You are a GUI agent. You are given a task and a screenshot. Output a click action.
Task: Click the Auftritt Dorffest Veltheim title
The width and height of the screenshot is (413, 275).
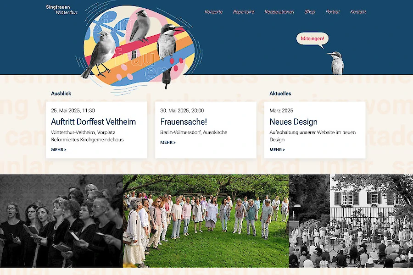pos(94,122)
